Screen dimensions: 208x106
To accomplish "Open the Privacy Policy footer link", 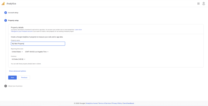I will click(x=117, y=103).
